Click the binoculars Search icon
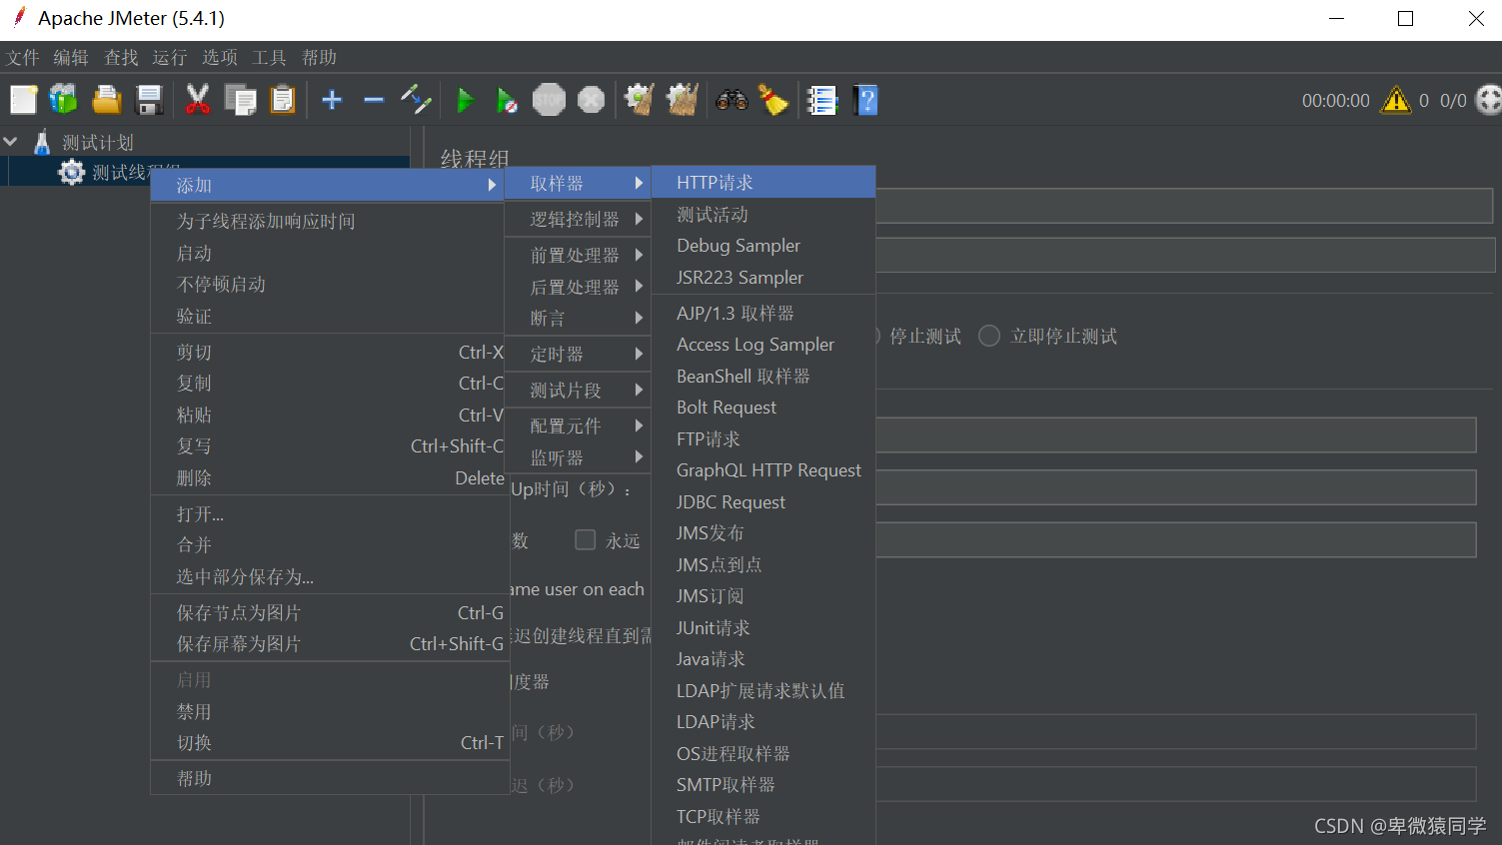This screenshot has width=1502, height=845. 732,100
